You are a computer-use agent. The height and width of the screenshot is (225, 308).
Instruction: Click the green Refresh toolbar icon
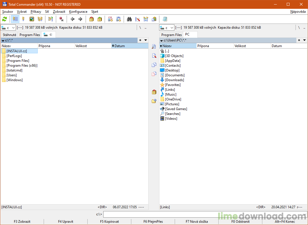(x=5, y=19)
